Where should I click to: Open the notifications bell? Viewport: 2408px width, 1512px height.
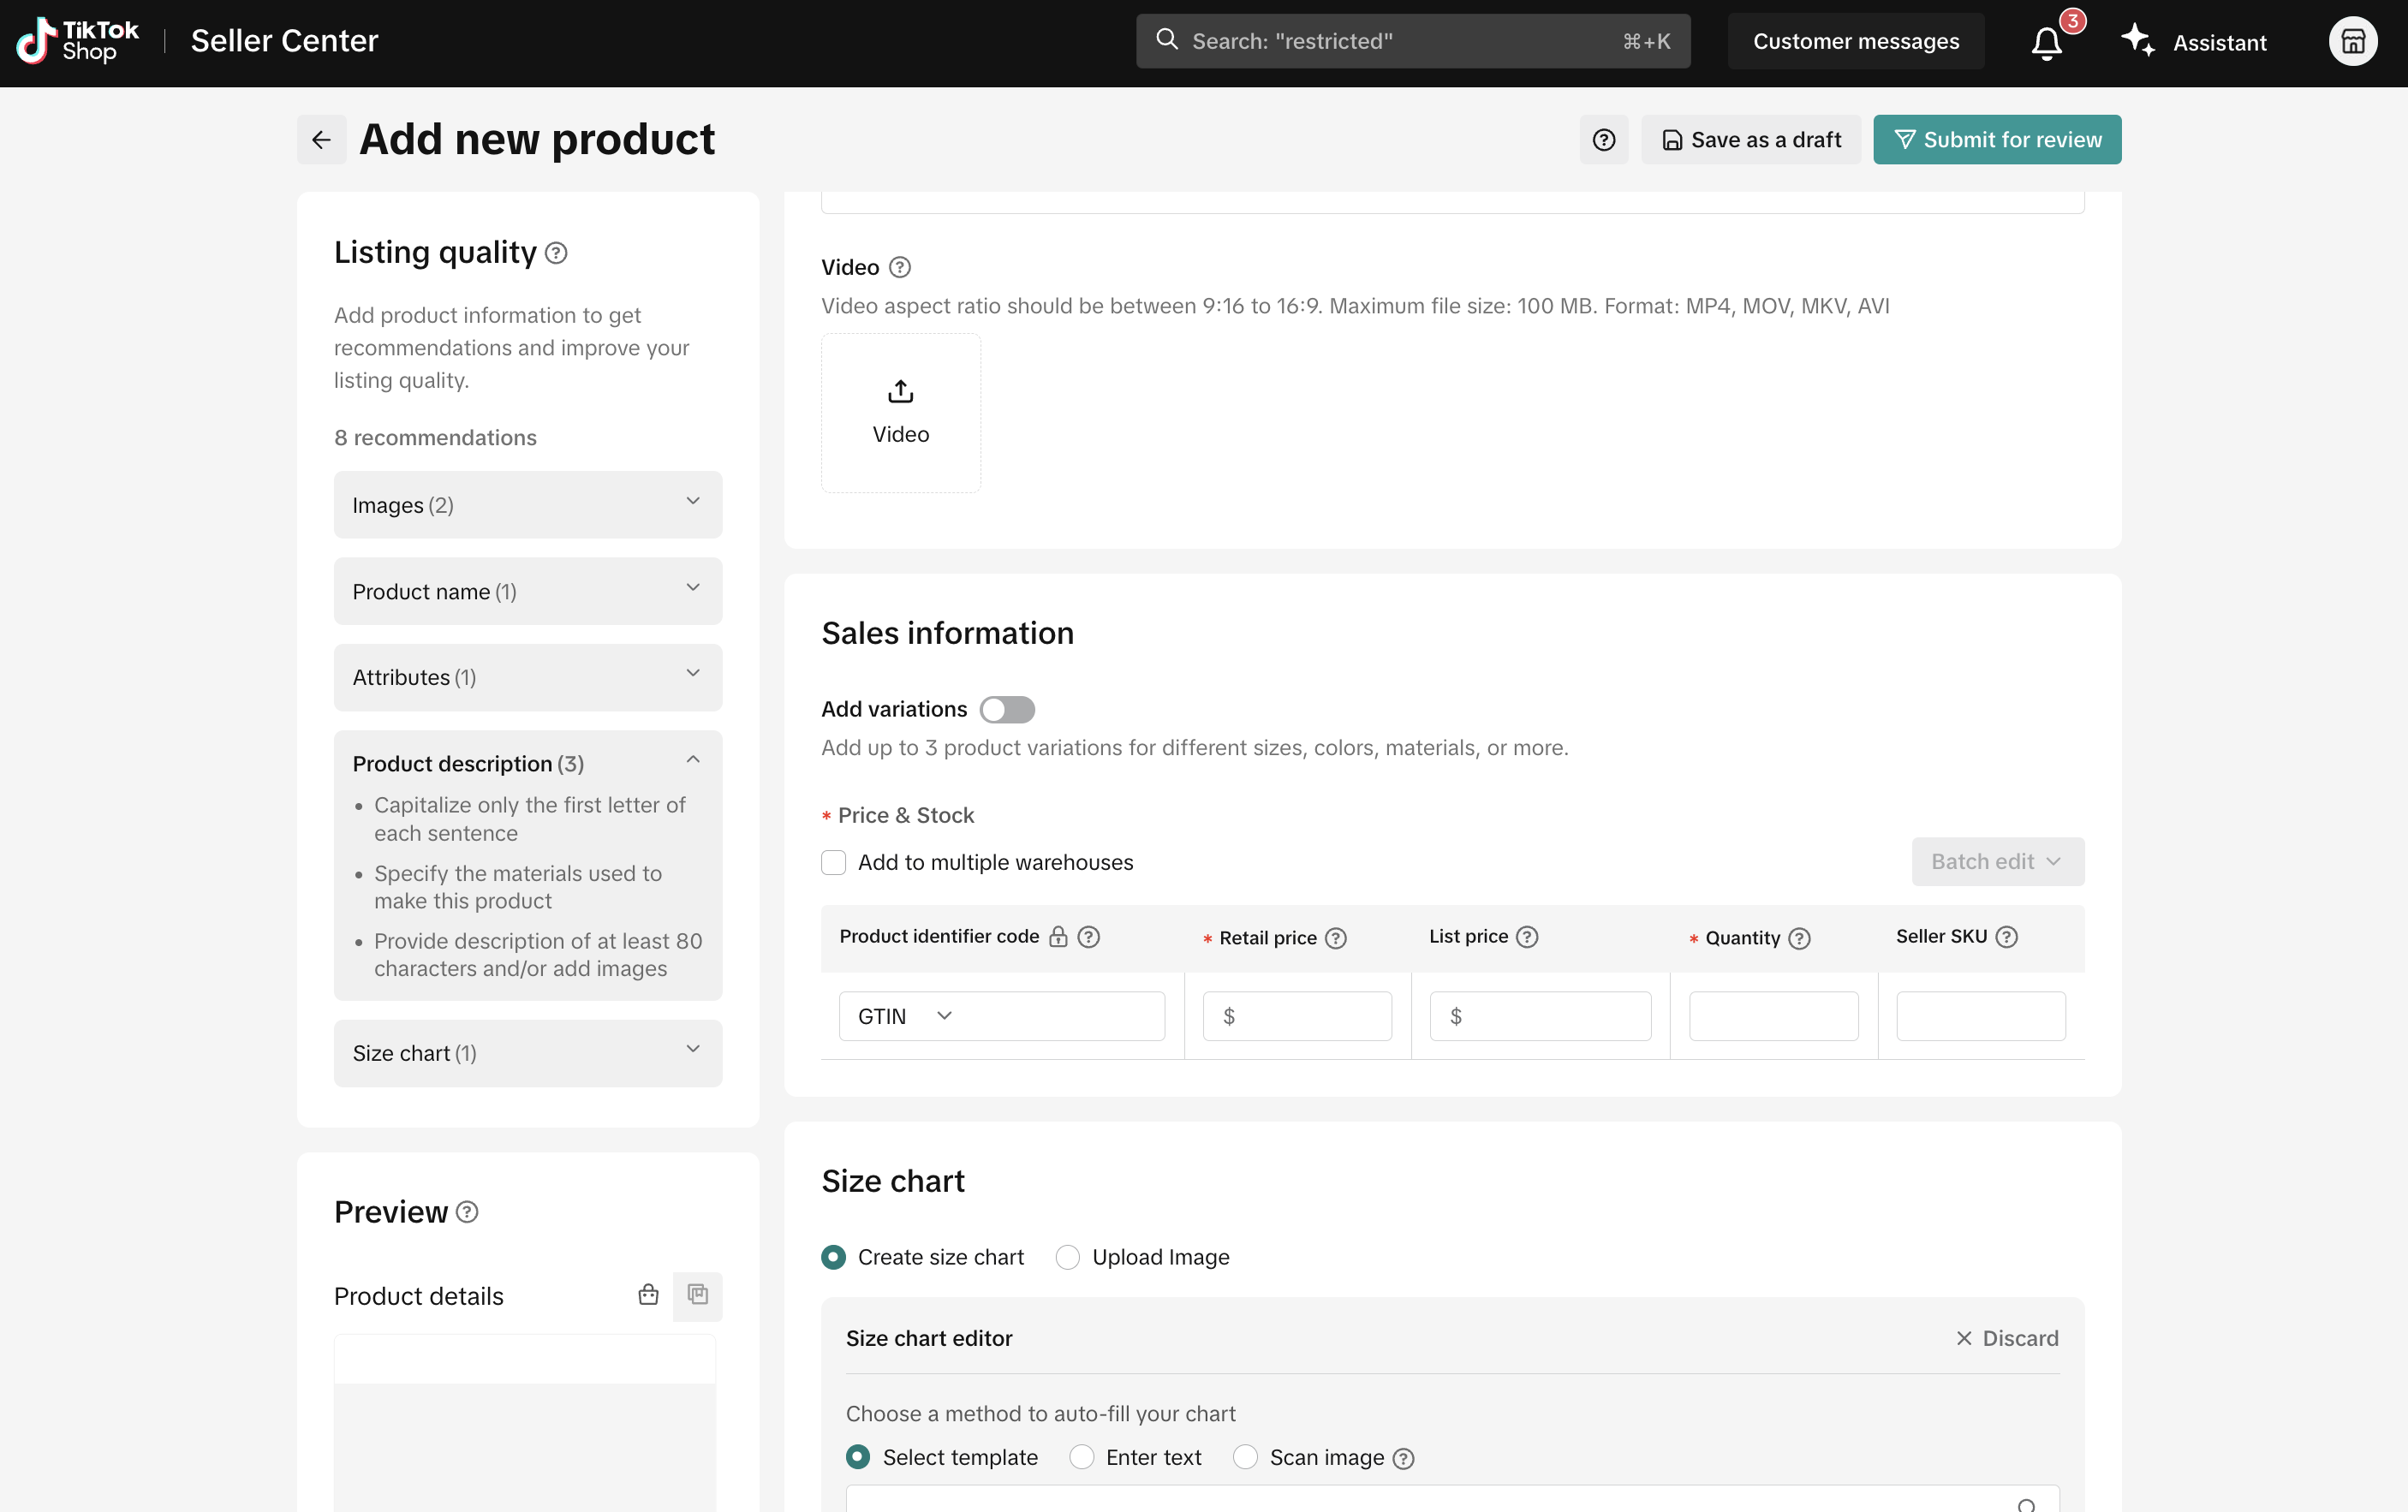pos(2046,43)
